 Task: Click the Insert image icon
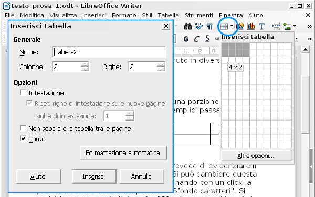coord(240,26)
